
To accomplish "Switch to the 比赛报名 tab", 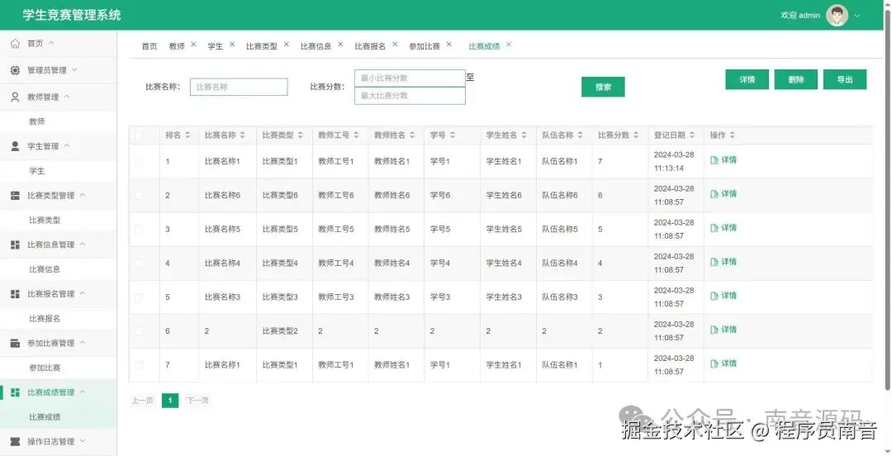I will (370, 46).
